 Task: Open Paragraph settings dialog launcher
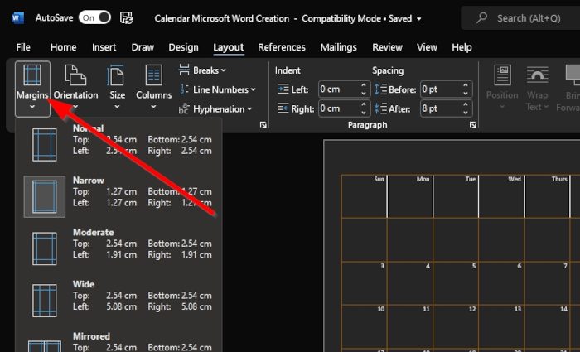click(x=473, y=125)
